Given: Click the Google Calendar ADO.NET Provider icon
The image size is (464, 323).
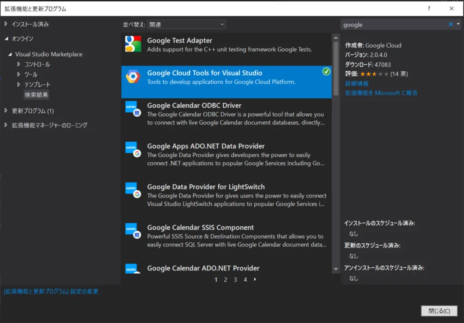Looking at the screenshot, I should [x=133, y=269].
